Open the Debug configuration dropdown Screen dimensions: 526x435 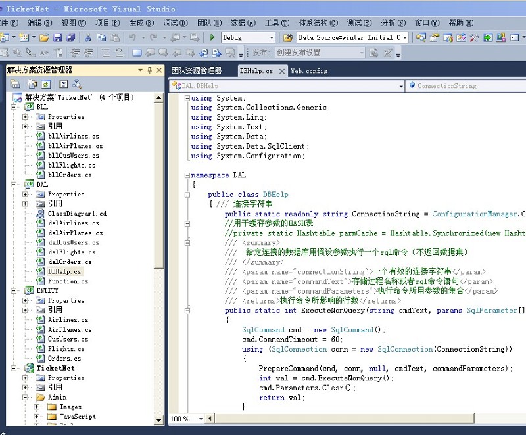[x=272, y=37]
